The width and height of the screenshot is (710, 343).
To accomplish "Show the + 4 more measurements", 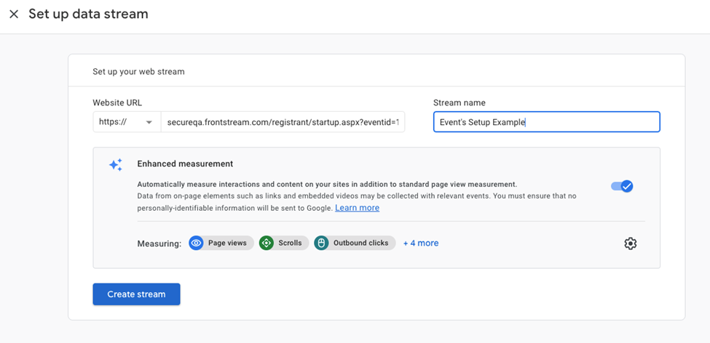I will pos(421,243).
